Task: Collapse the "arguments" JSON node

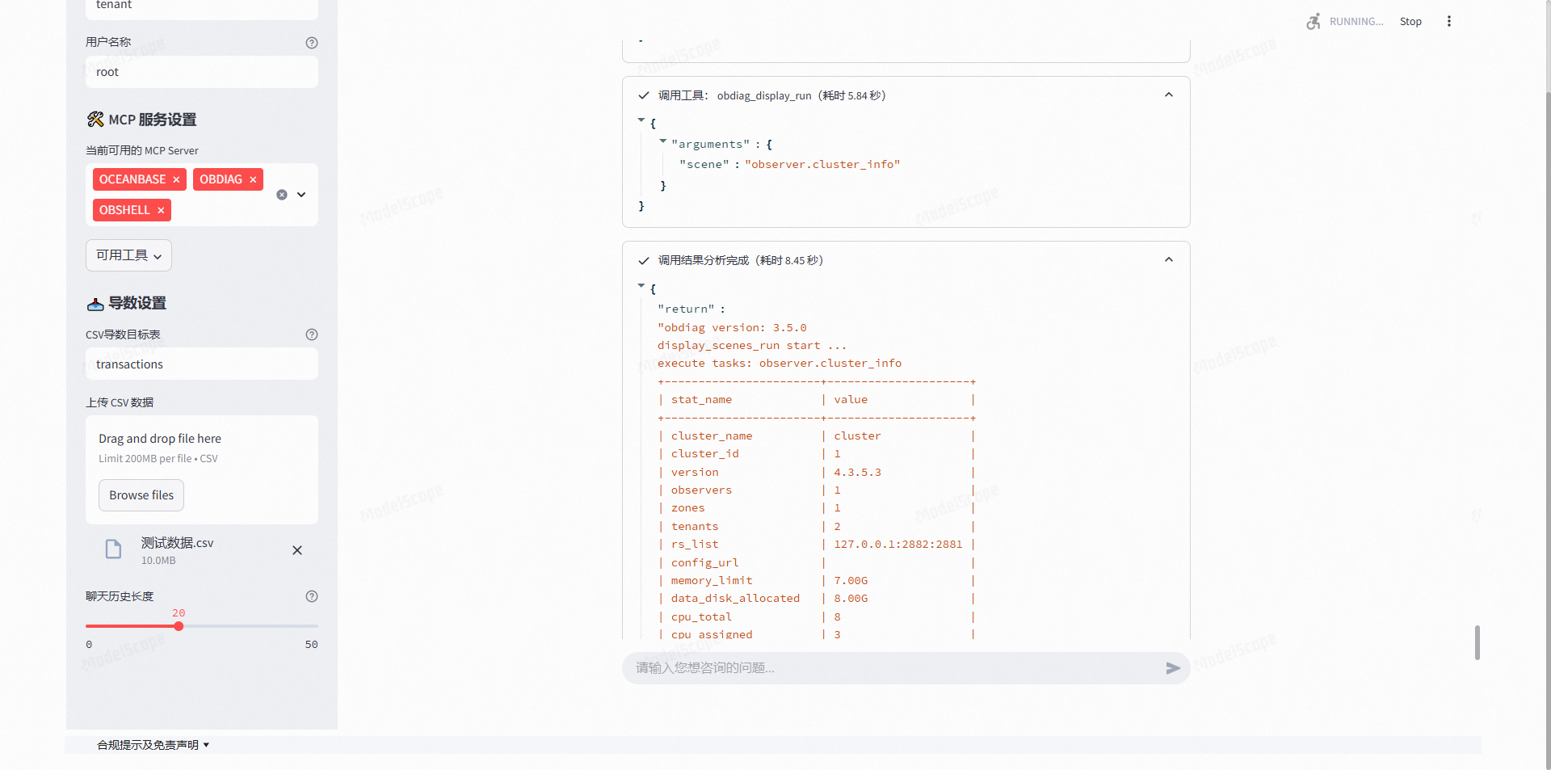Action: tap(663, 141)
